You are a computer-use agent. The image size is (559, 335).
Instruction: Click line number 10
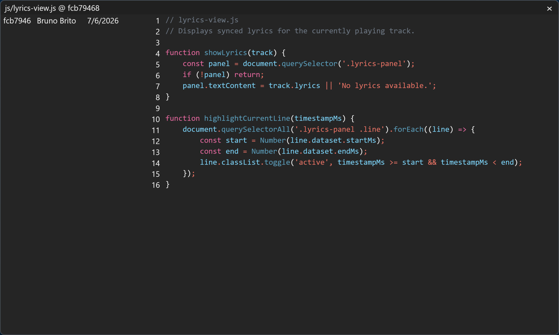pos(156,119)
